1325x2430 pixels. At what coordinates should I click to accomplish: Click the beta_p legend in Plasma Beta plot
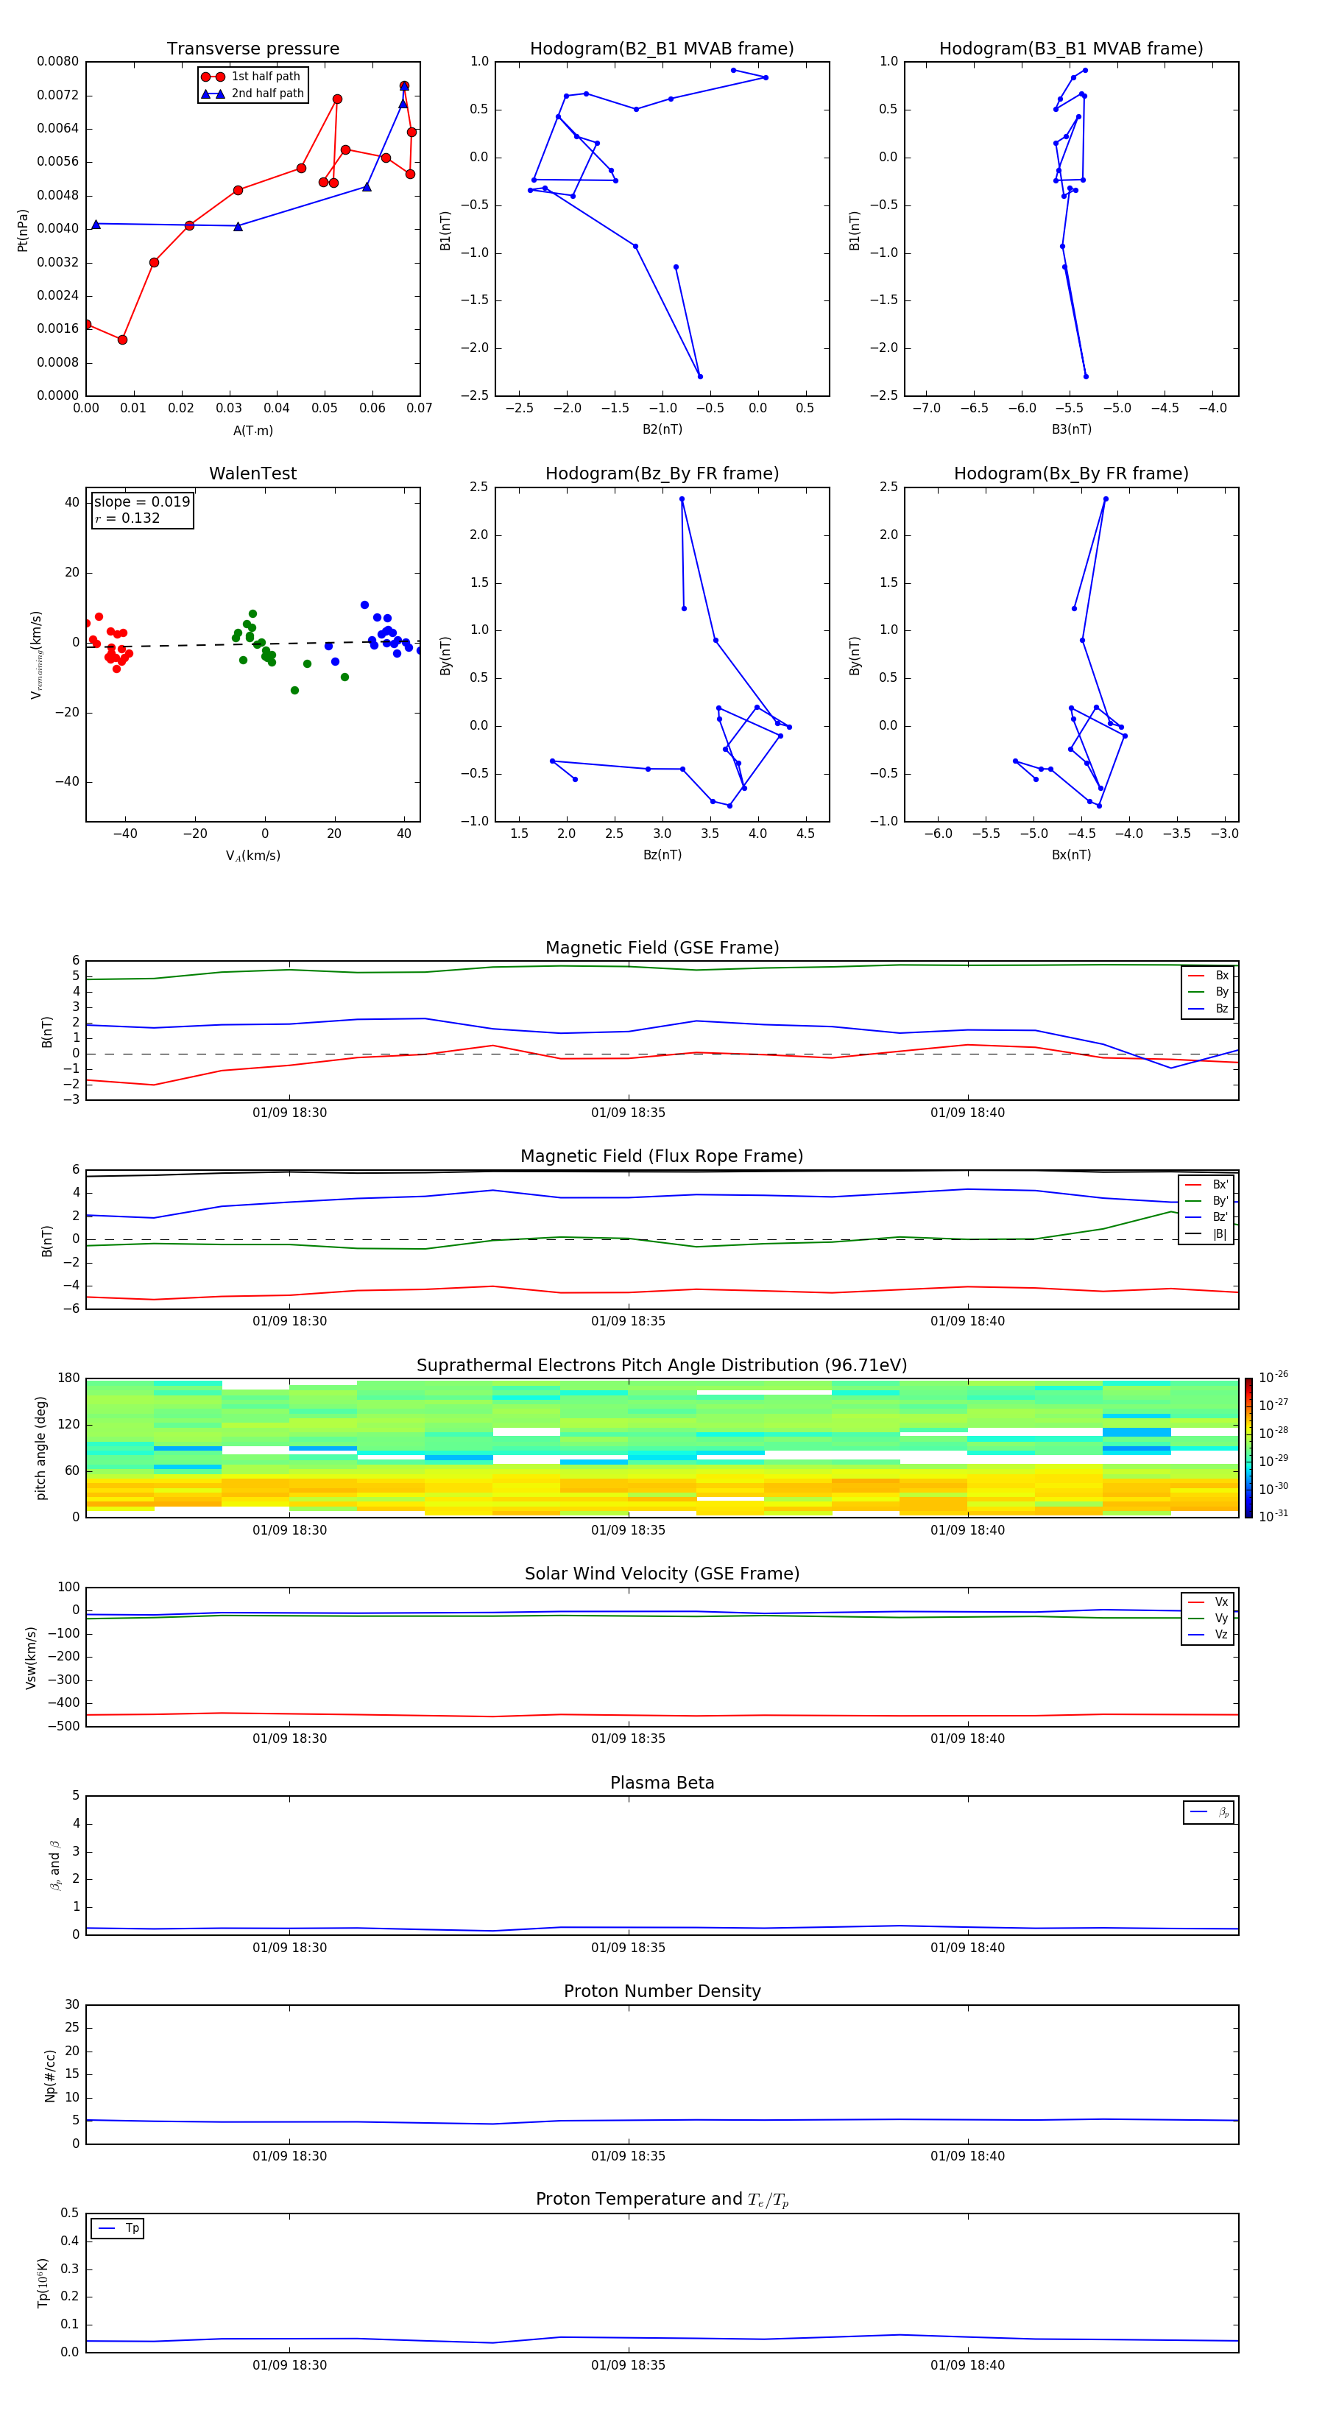[1209, 1812]
